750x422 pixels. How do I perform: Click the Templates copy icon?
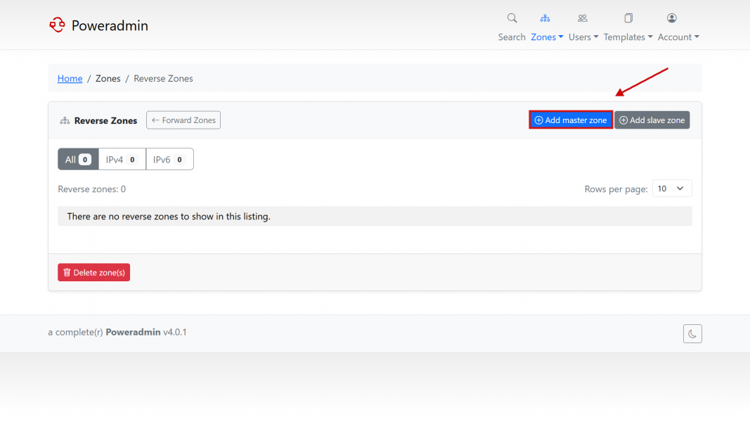coord(628,18)
